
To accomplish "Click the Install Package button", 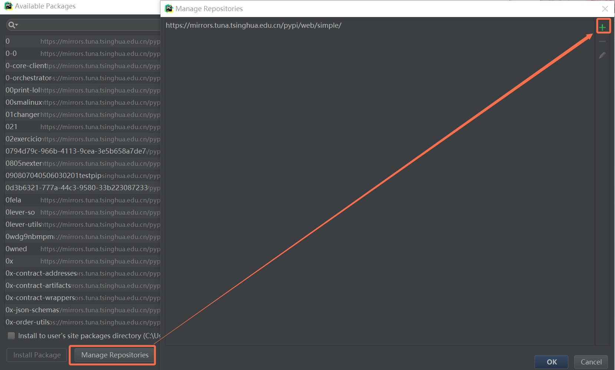I will point(36,355).
